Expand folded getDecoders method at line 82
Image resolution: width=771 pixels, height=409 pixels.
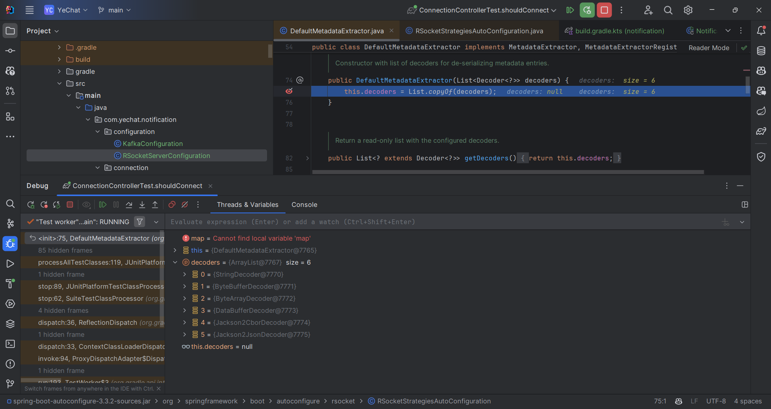tap(307, 158)
